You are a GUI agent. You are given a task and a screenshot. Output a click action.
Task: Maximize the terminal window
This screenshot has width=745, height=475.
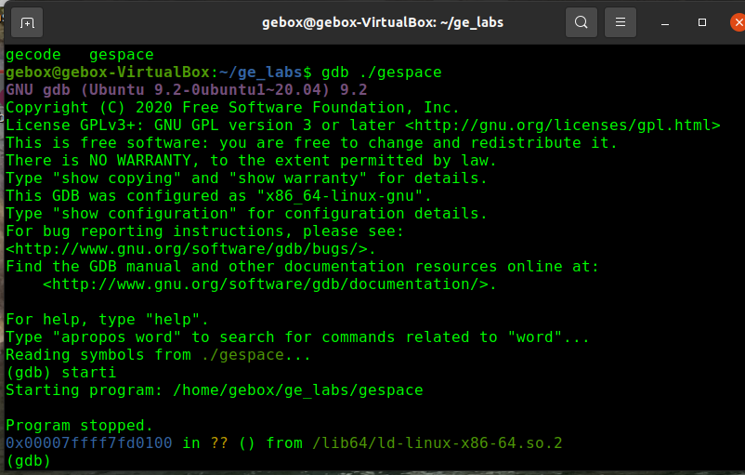pyautogui.click(x=702, y=21)
